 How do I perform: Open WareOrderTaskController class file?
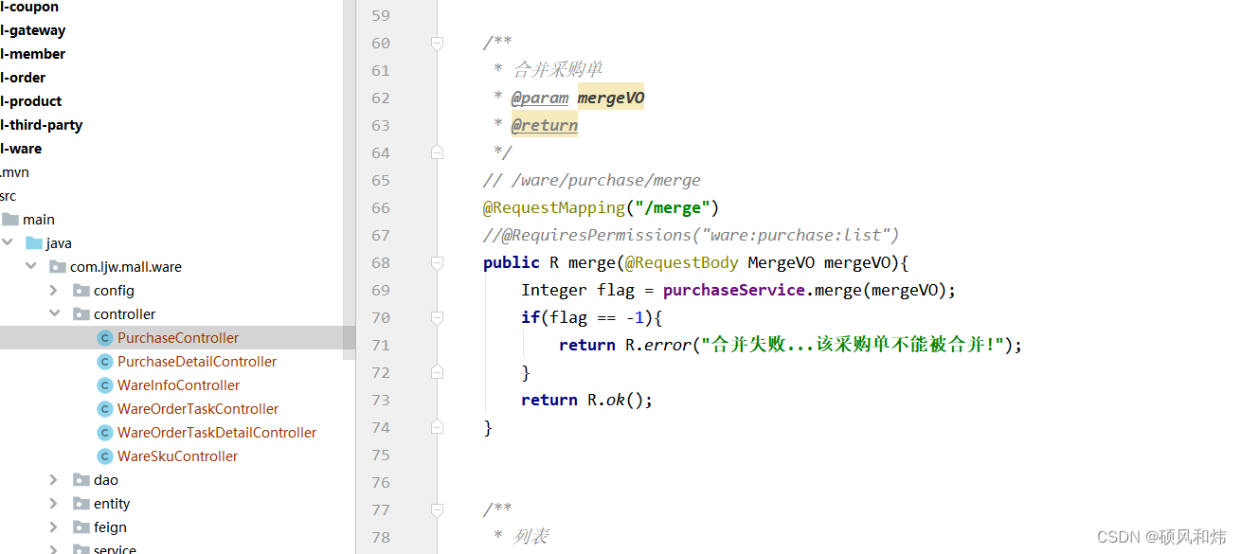[198, 409]
